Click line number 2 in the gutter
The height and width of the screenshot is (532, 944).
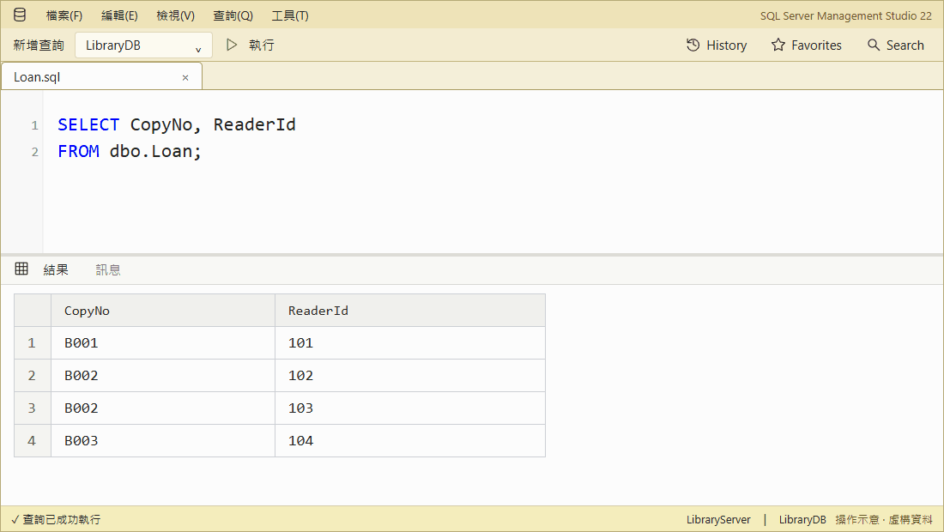(35, 152)
